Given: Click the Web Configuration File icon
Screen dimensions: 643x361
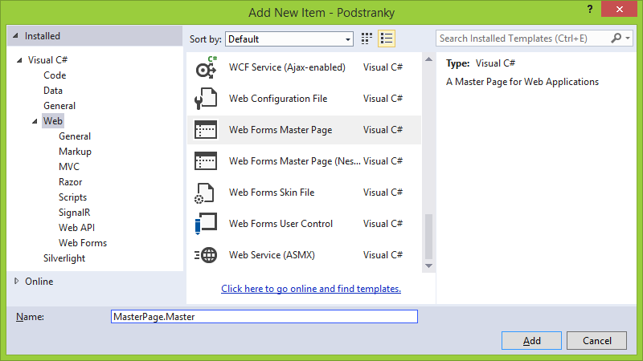Looking at the screenshot, I should pos(206,99).
